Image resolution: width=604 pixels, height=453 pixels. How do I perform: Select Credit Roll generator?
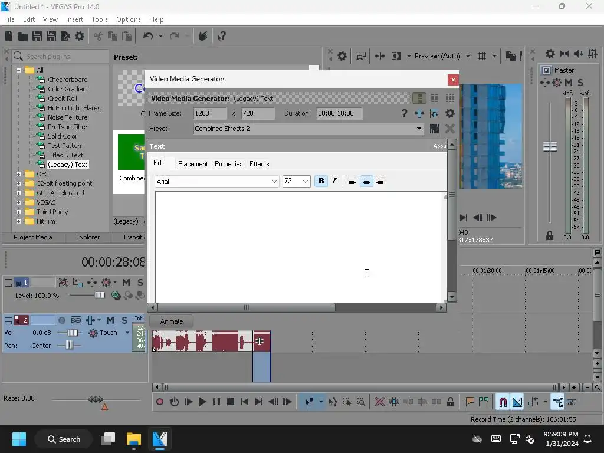[62, 99]
